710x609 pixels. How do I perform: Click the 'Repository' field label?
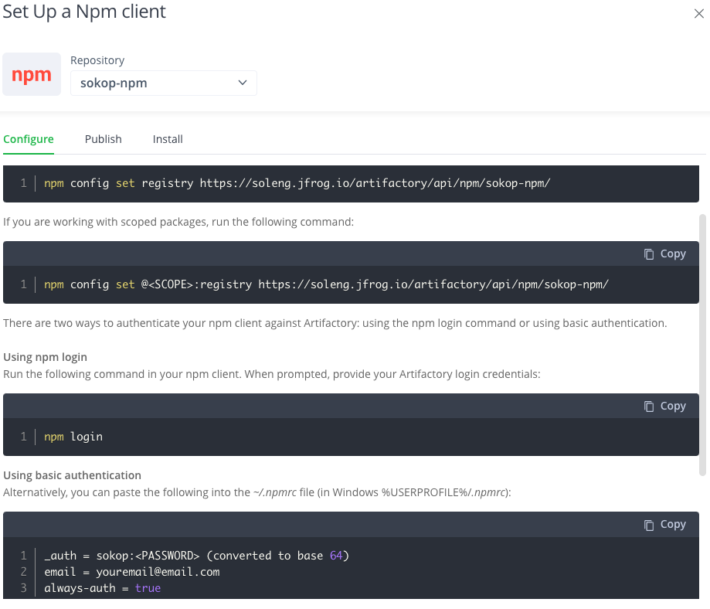tap(97, 60)
